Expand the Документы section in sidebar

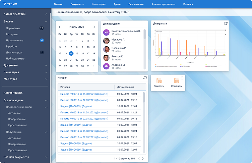(x=46, y=65)
